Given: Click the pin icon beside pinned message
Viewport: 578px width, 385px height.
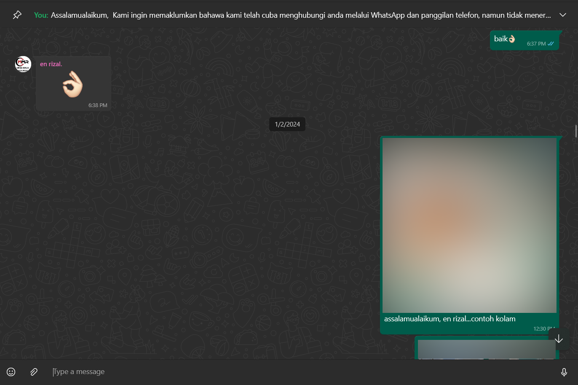Looking at the screenshot, I should click(17, 15).
